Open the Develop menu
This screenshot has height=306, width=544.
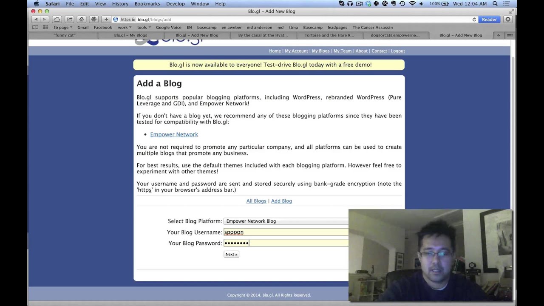tap(175, 4)
